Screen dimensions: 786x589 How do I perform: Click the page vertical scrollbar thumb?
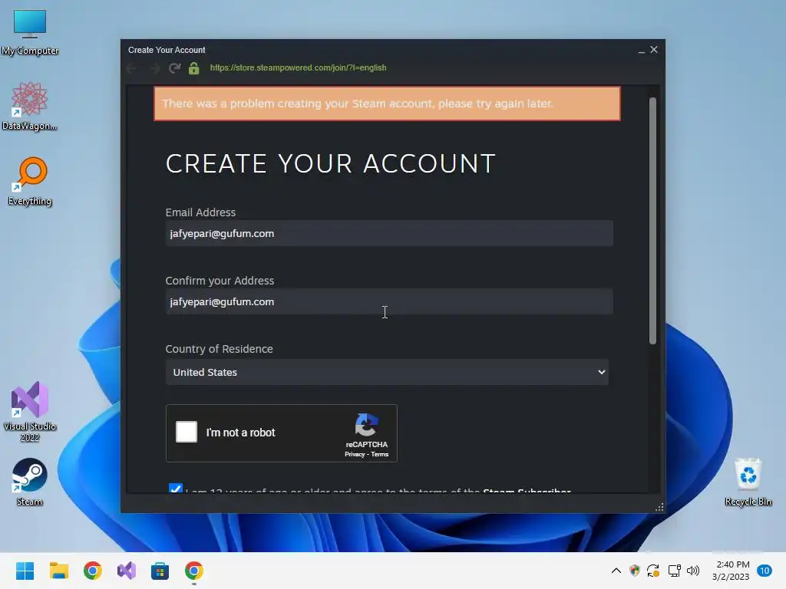point(652,220)
